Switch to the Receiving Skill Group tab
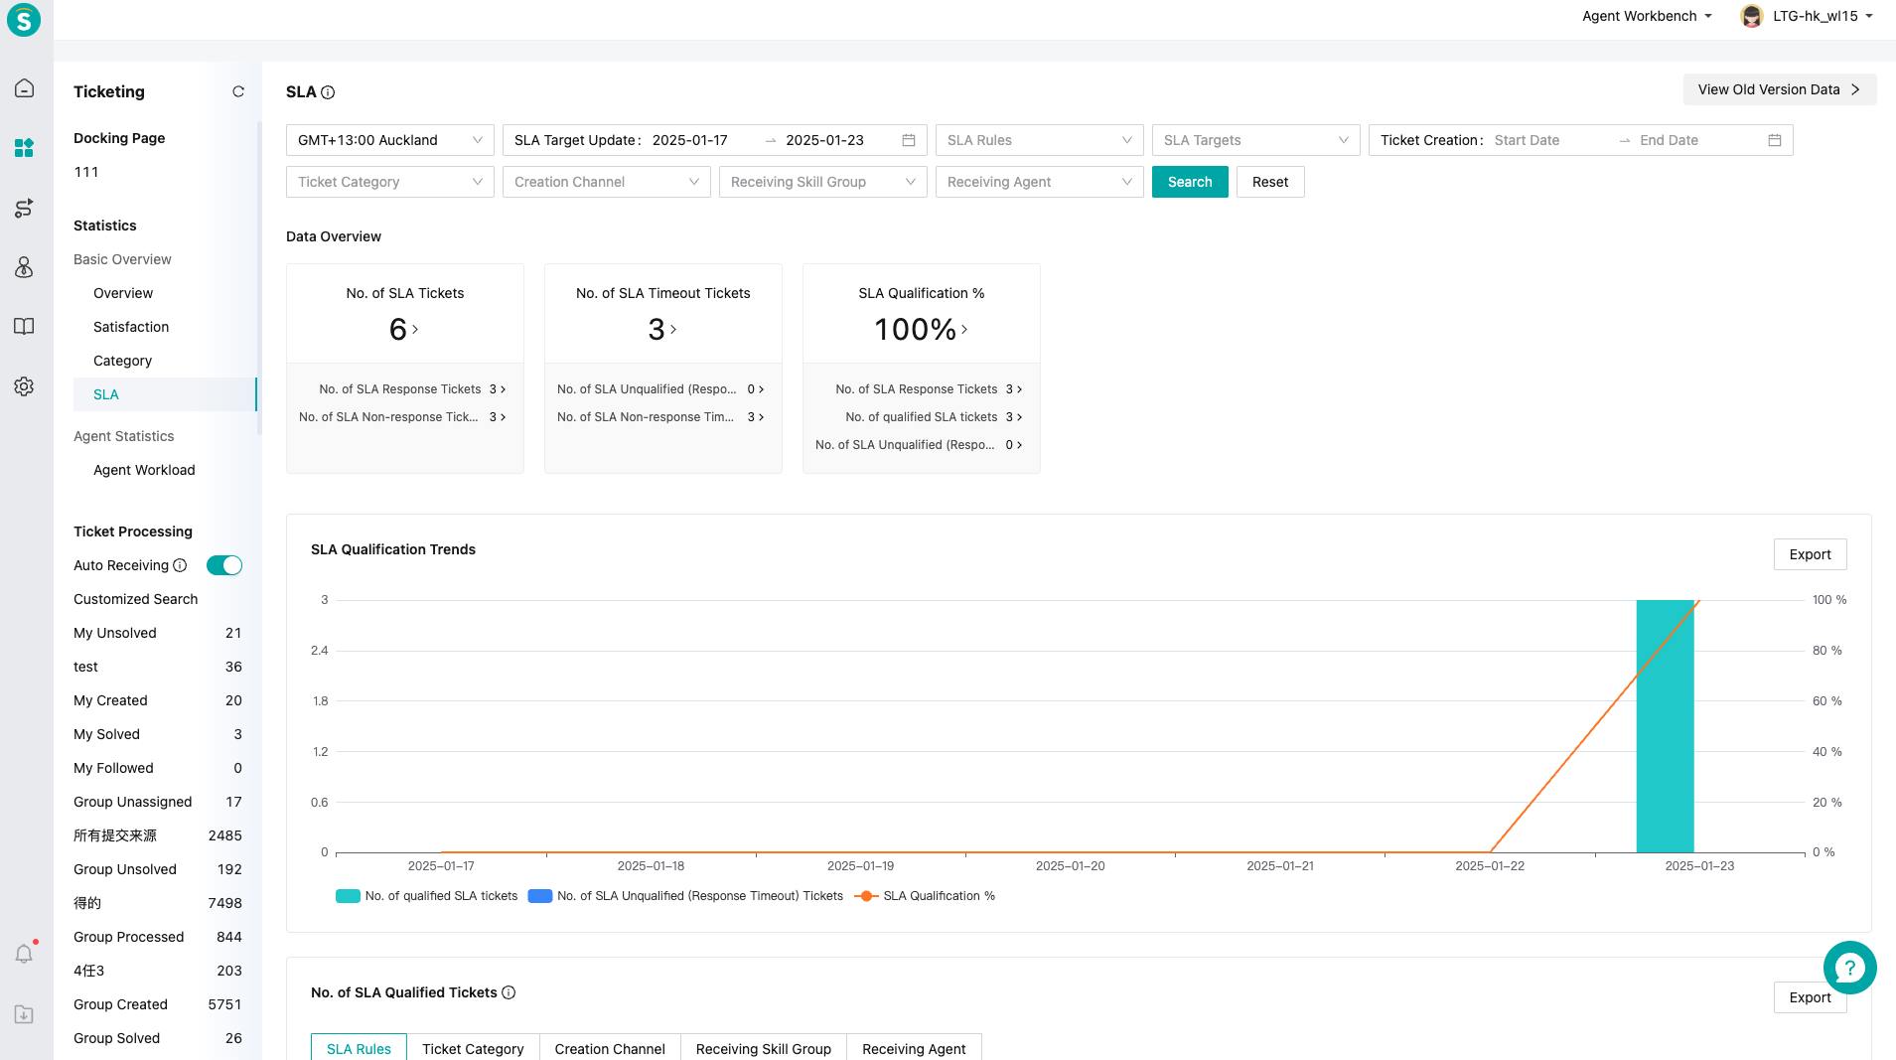Viewport: 1896px width, 1060px height. coord(764,1048)
